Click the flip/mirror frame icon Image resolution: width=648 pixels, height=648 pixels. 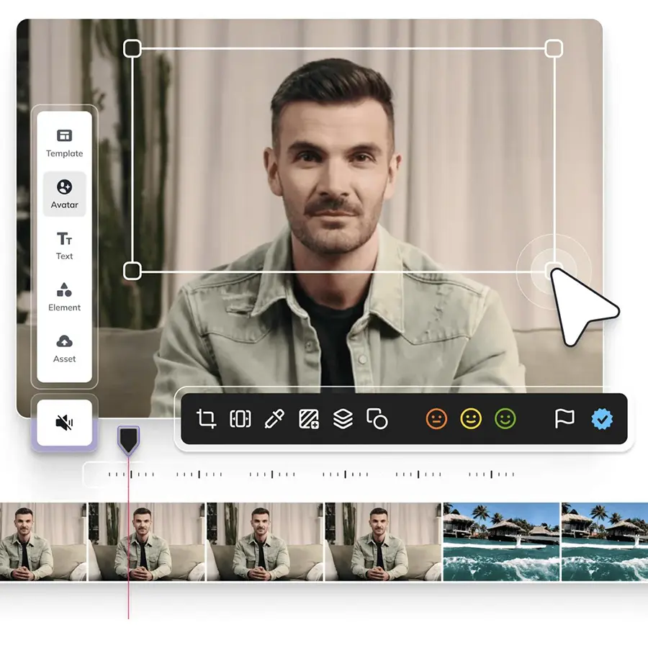click(x=240, y=418)
